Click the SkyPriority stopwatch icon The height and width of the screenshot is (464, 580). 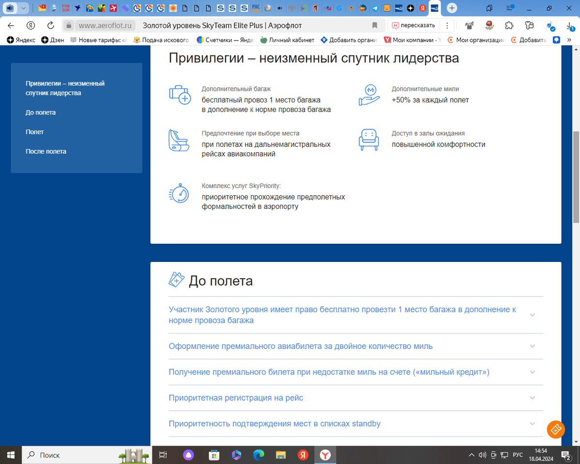click(178, 193)
